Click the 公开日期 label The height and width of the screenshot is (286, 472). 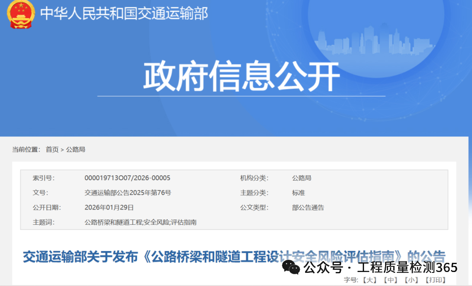(x=47, y=207)
